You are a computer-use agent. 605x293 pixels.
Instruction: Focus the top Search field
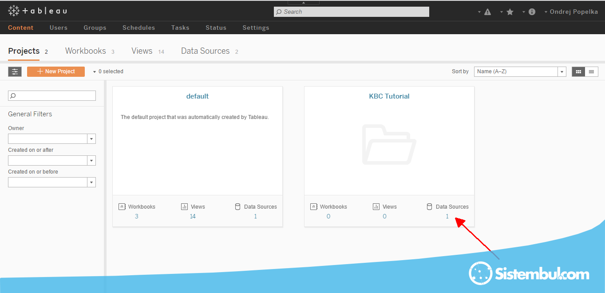point(352,12)
